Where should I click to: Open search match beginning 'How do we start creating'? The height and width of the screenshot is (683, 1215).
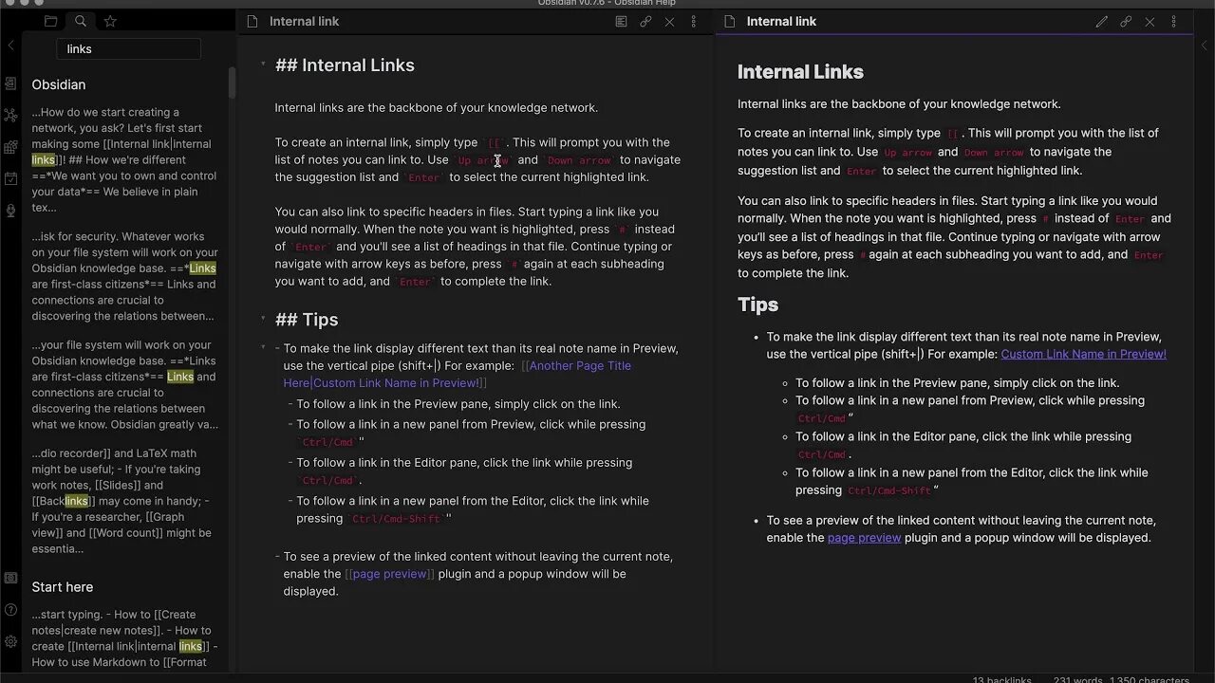coord(124,159)
